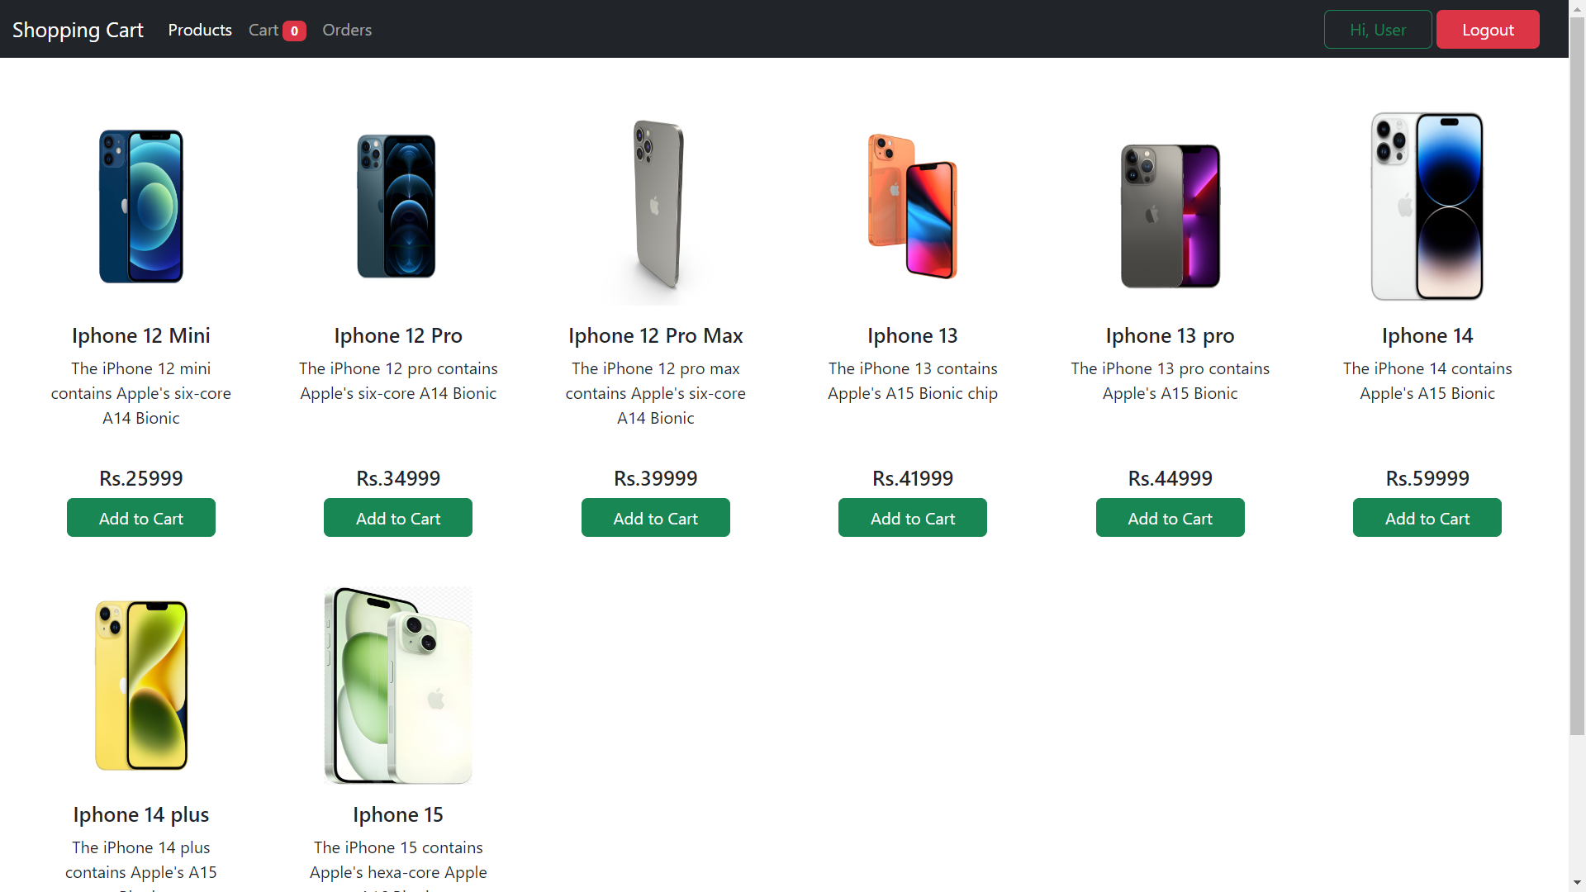Click the yellow Iphone 14 plus image
The width and height of the screenshot is (1586, 892).
[x=141, y=686]
